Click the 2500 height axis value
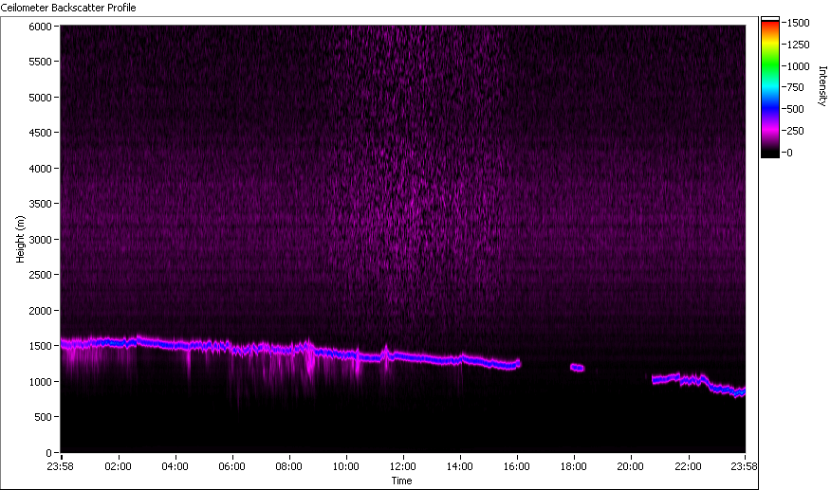The height and width of the screenshot is (490, 831). click(x=40, y=275)
